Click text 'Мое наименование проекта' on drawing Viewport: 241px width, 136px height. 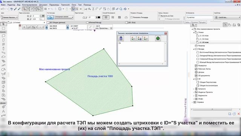click(x=54, y=69)
